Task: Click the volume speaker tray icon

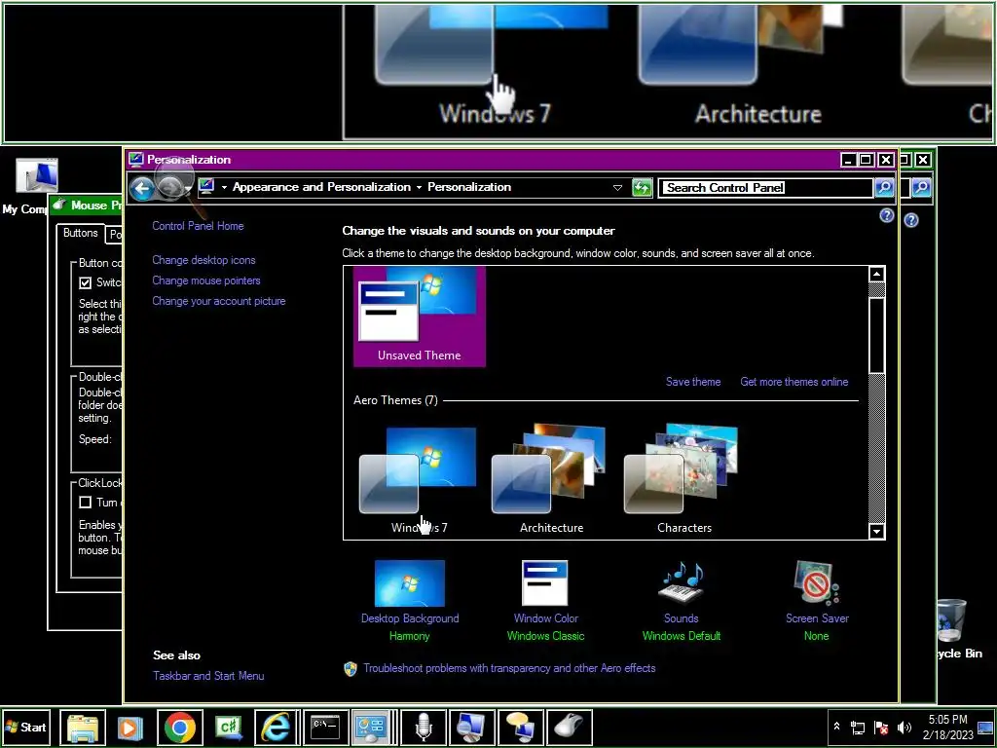Action: click(x=905, y=728)
